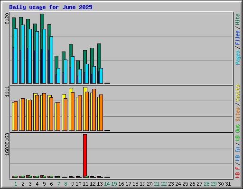
Task: Click day label 18 on the x-axis
Action: tap(135, 184)
